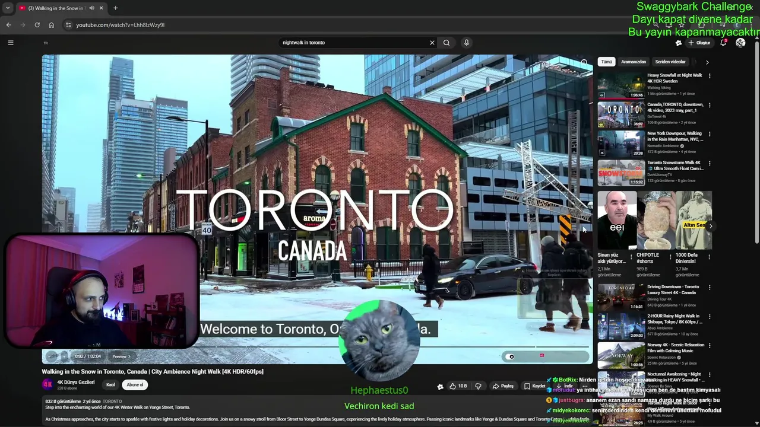Open Heavy Snowfall at Night Walk thumbnail
Image resolution: width=760 pixels, height=427 pixels.
coord(621,85)
